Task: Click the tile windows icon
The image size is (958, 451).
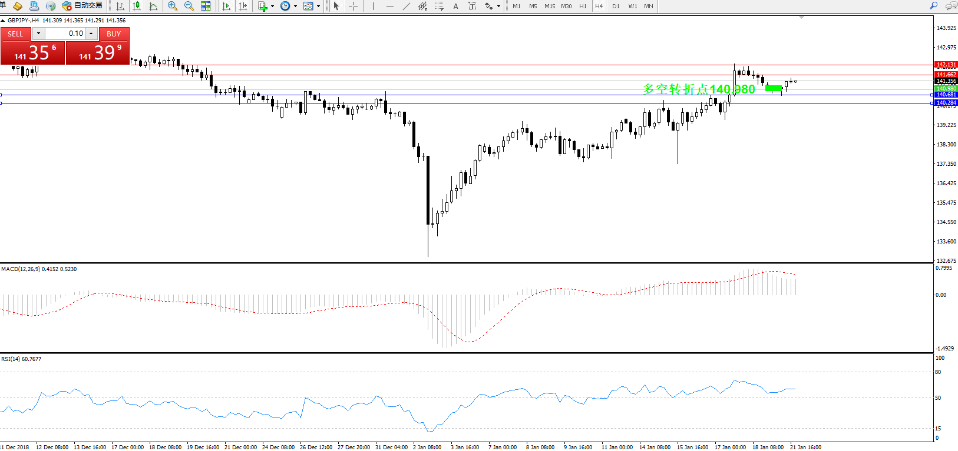Action: point(206,6)
